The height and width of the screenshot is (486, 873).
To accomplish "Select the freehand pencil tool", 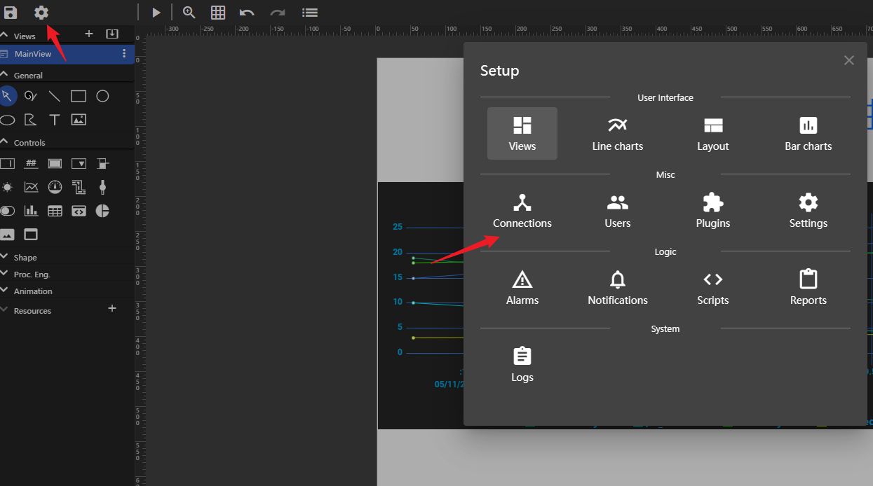I will coord(31,96).
